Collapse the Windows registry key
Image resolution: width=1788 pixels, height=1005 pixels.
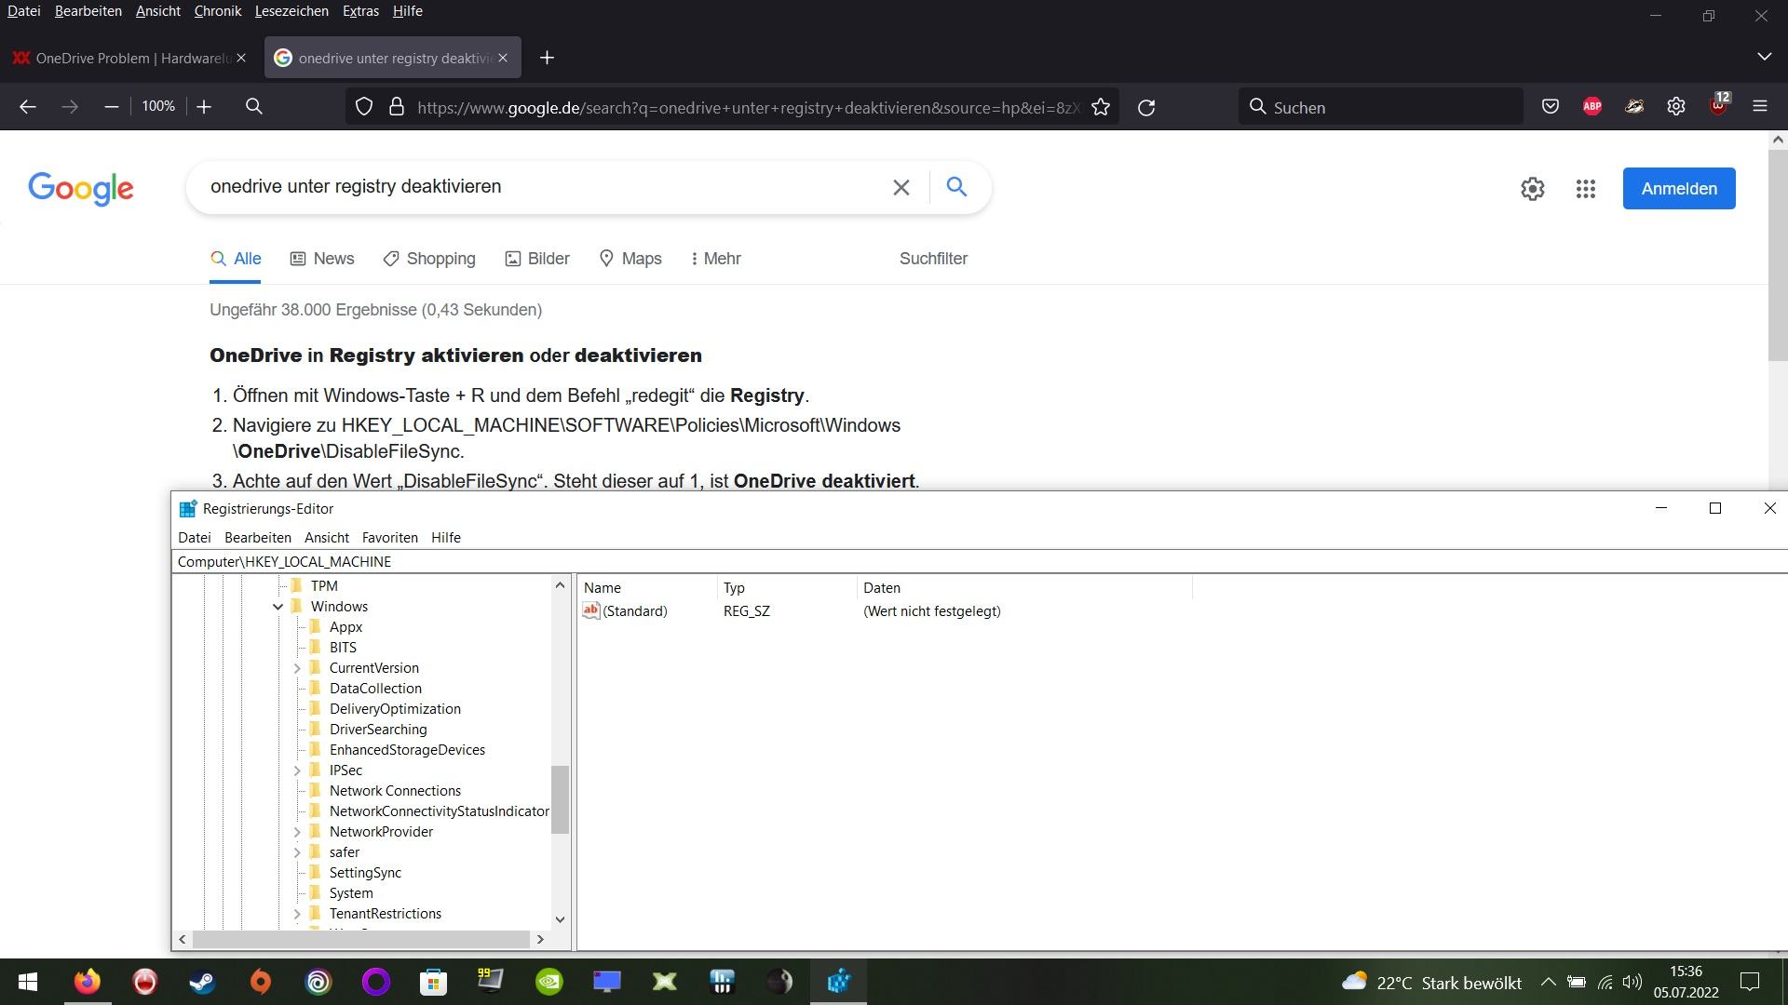tap(278, 607)
